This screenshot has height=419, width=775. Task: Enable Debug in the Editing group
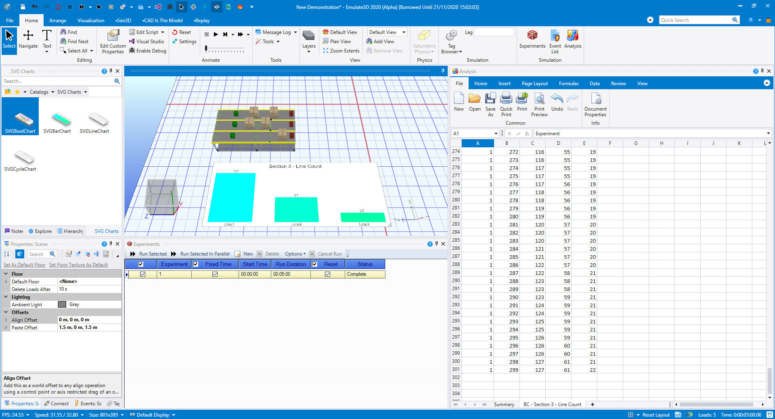(x=147, y=50)
